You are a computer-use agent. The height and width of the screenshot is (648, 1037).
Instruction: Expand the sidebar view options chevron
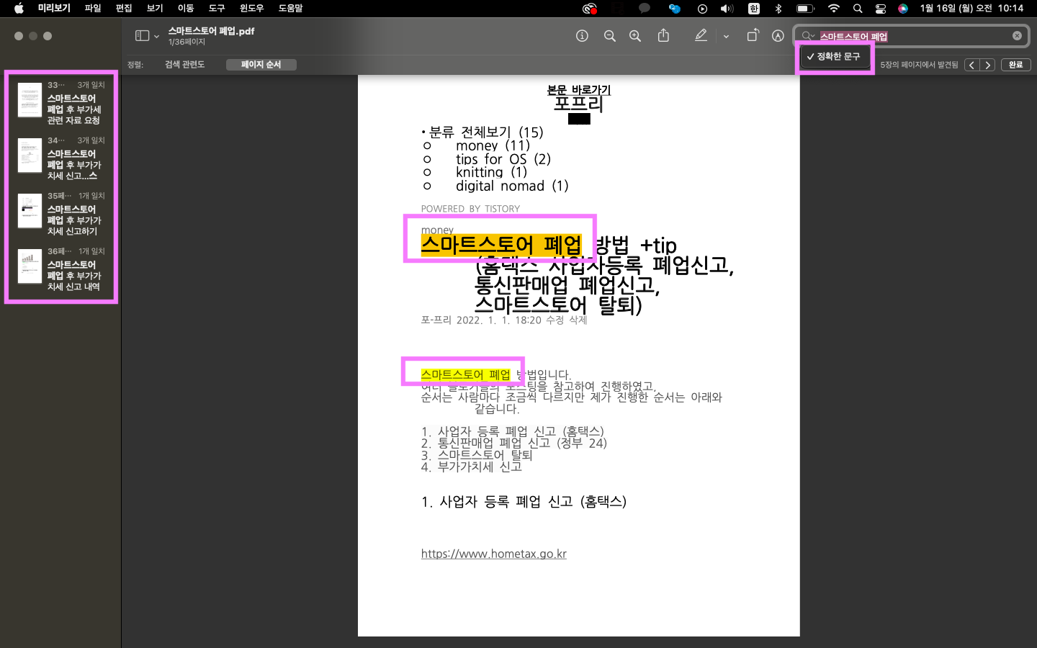click(156, 37)
